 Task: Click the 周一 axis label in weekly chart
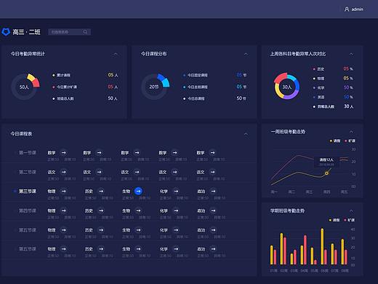(x=274, y=192)
